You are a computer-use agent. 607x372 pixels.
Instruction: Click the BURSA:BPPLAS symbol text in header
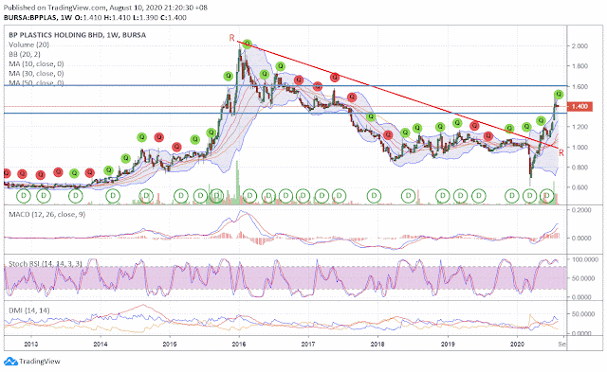31,18
